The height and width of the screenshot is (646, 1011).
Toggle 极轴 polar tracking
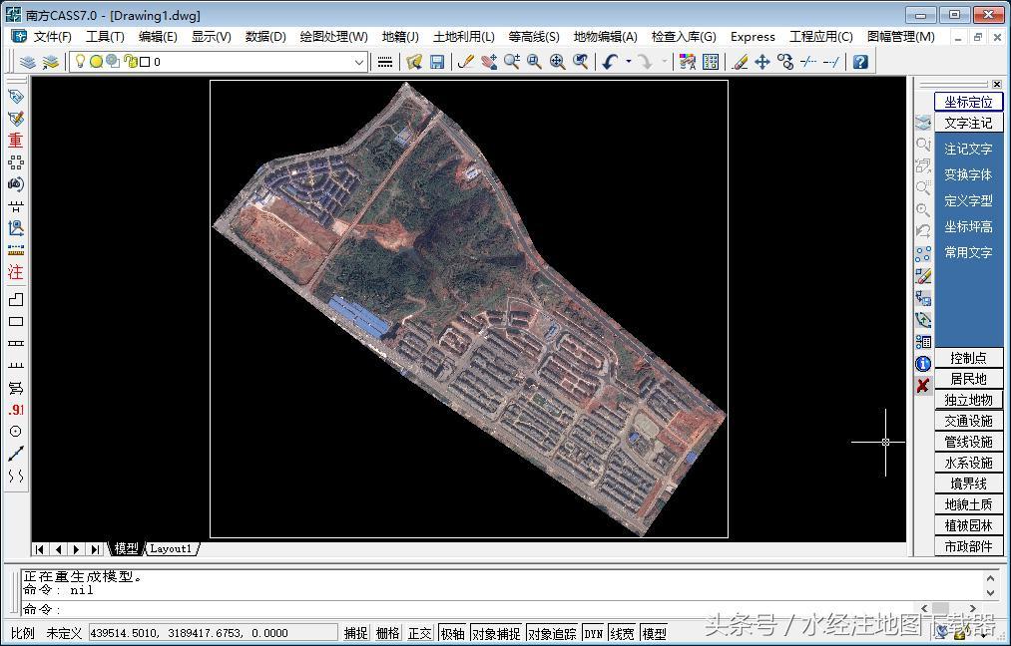pyautogui.click(x=453, y=634)
